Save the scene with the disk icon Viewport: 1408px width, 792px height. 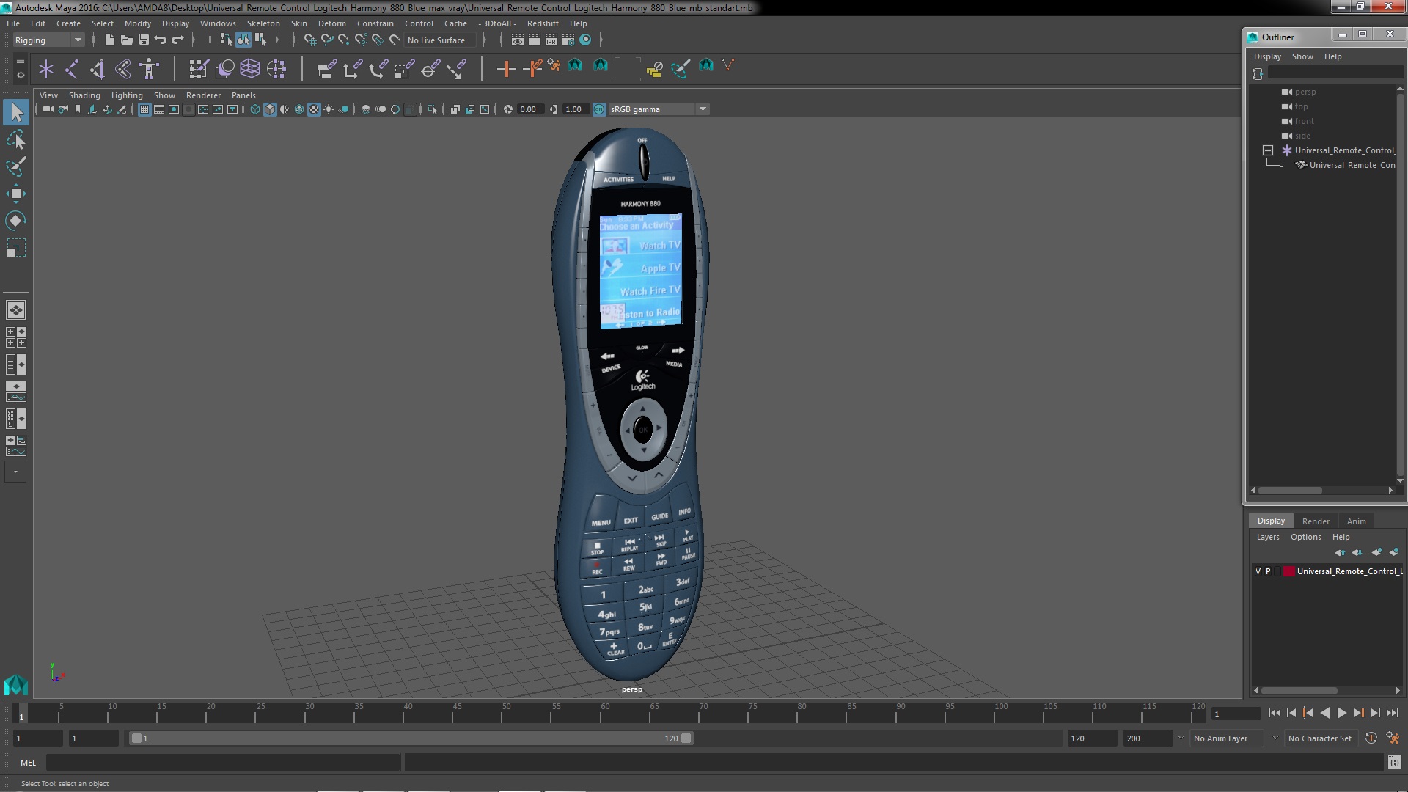143,40
